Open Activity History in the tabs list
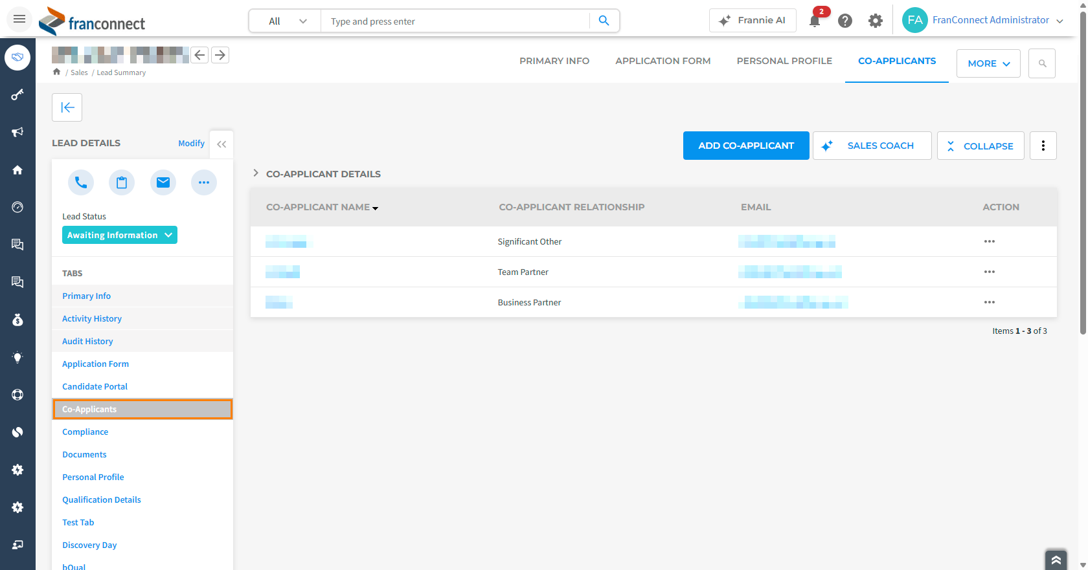Image resolution: width=1088 pixels, height=570 pixels. coord(92,318)
